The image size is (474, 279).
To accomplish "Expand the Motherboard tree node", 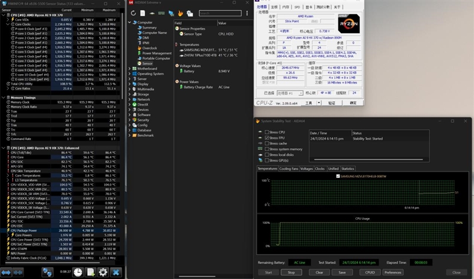I will pos(129,69).
